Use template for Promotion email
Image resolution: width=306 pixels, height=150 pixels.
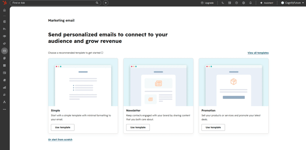(213, 127)
